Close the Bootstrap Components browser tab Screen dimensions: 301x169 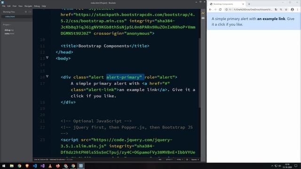[x=243, y=4]
